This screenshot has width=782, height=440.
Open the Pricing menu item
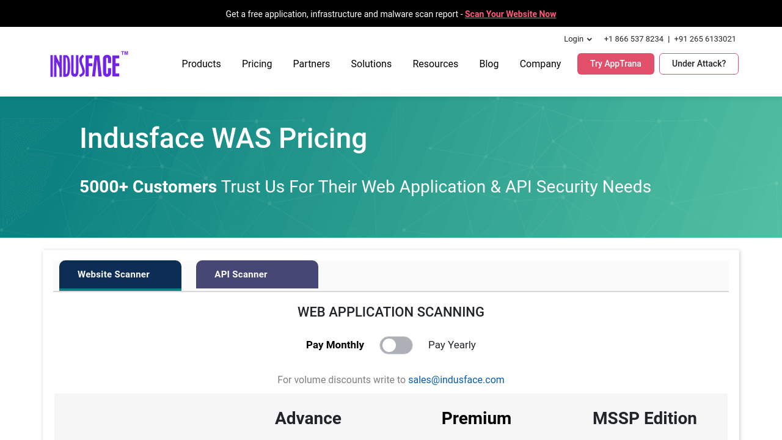coord(257,64)
